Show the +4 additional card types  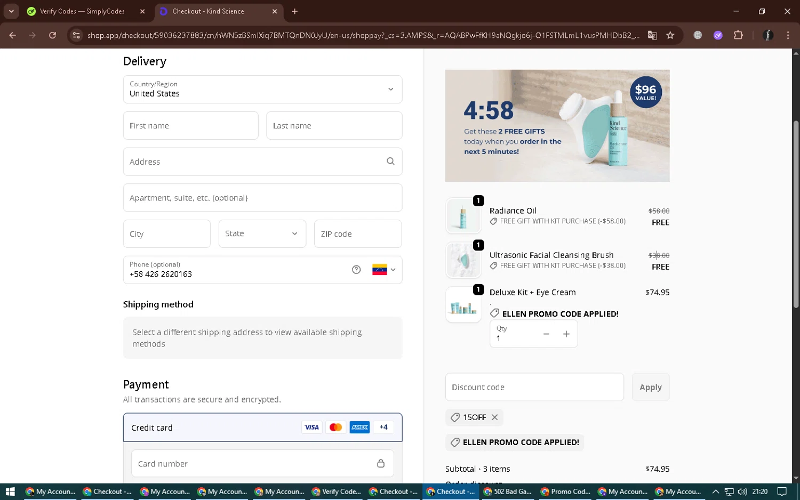[383, 427]
